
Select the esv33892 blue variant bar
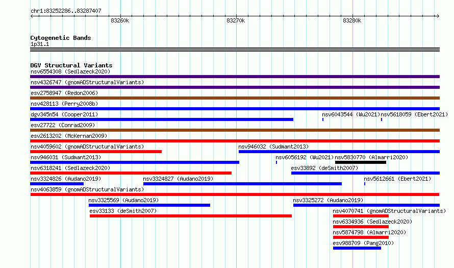click(365, 173)
